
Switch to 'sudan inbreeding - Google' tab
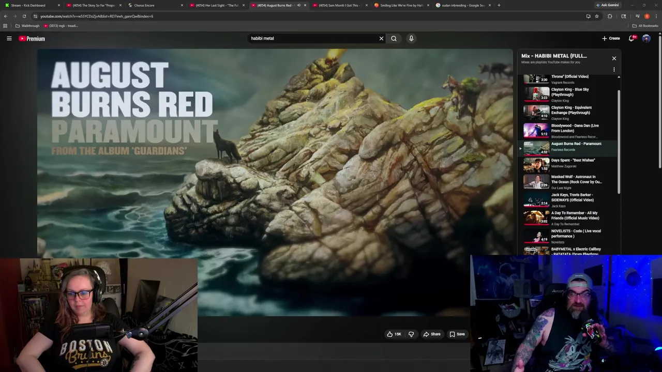(x=463, y=5)
